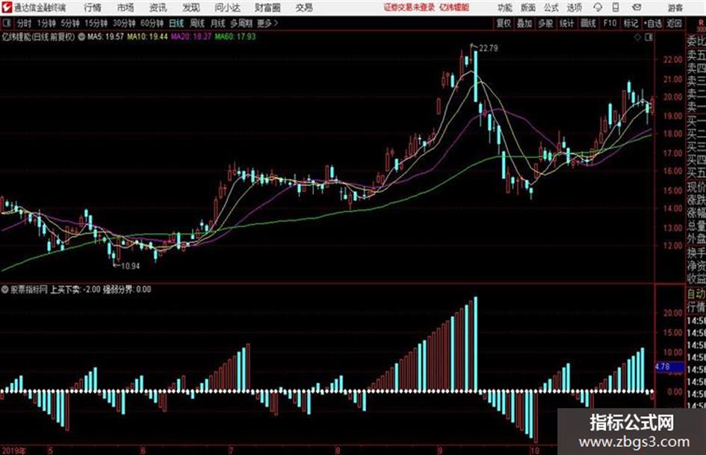Click the 叠加 overlay button
The height and width of the screenshot is (455, 706).
pos(524,23)
